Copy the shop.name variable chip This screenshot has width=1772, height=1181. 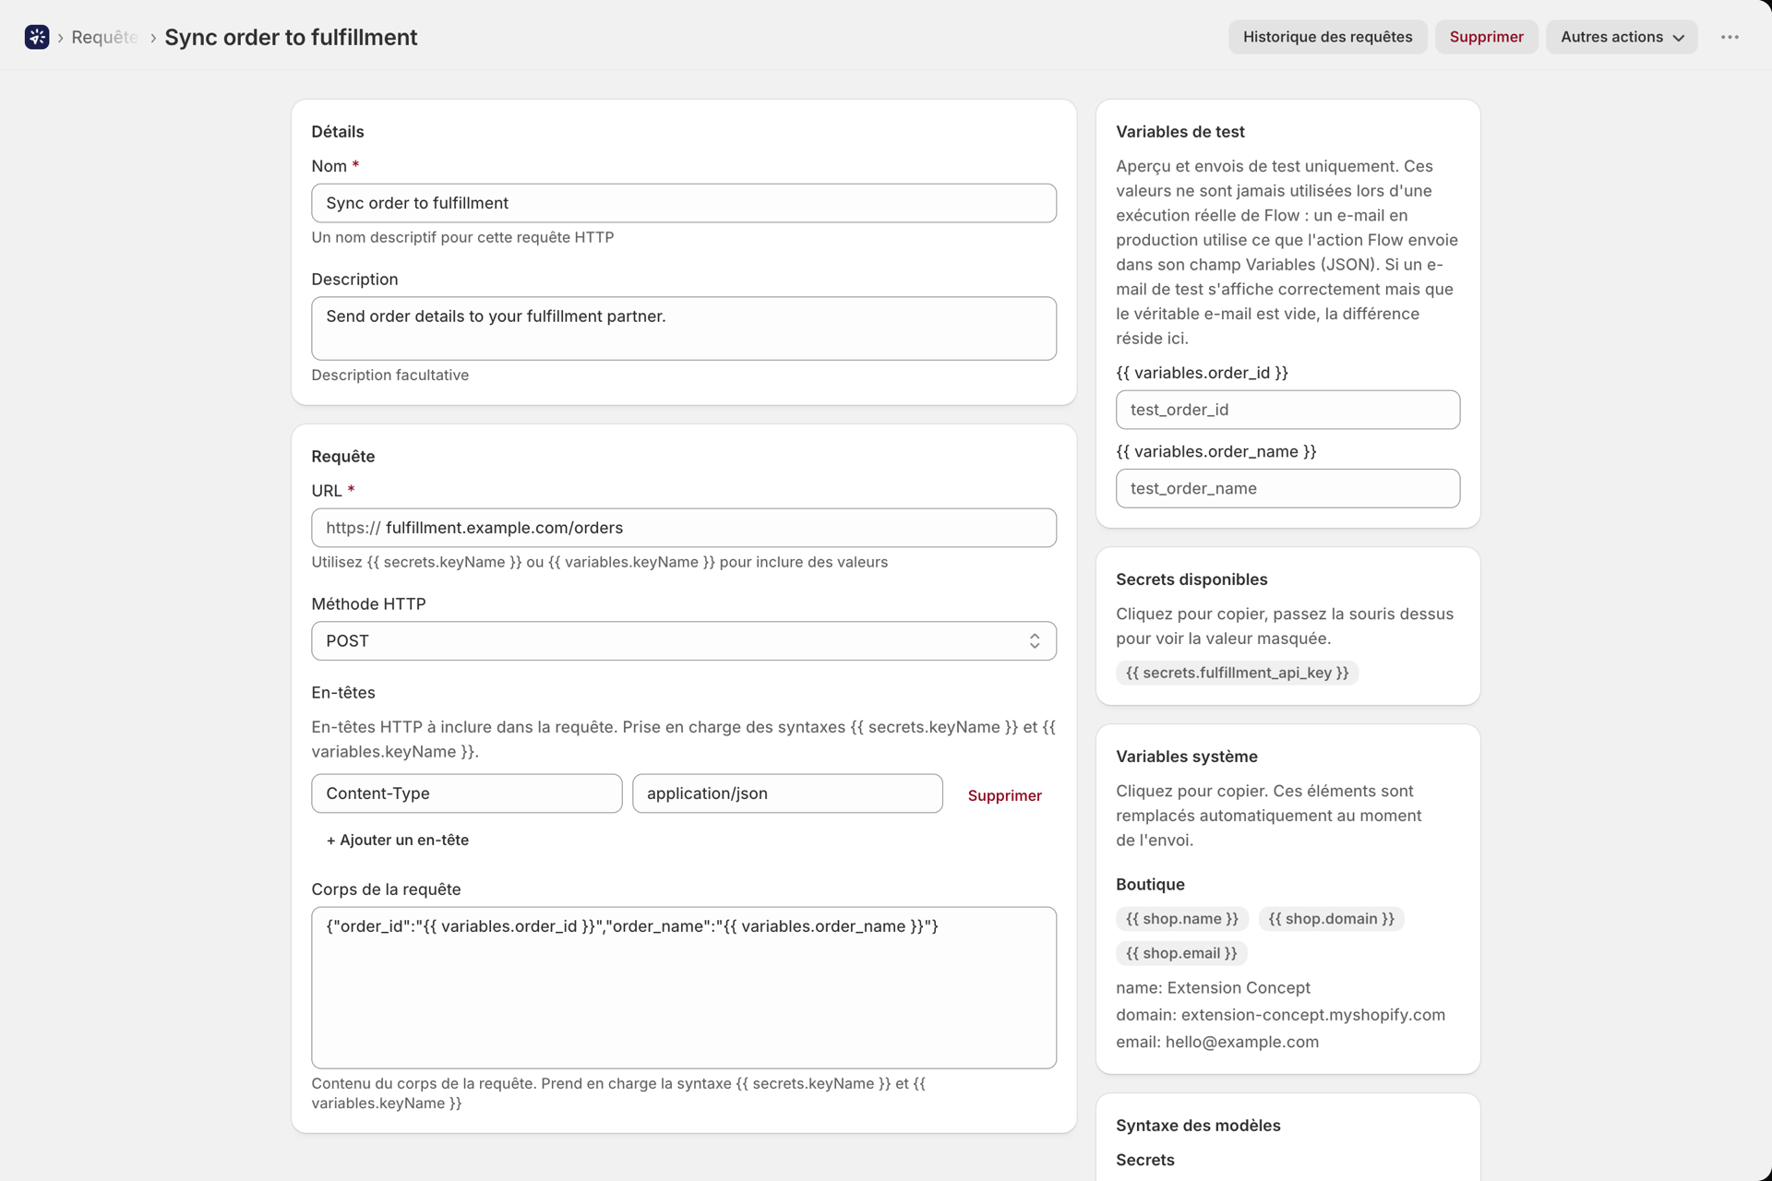coord(1182,919)
